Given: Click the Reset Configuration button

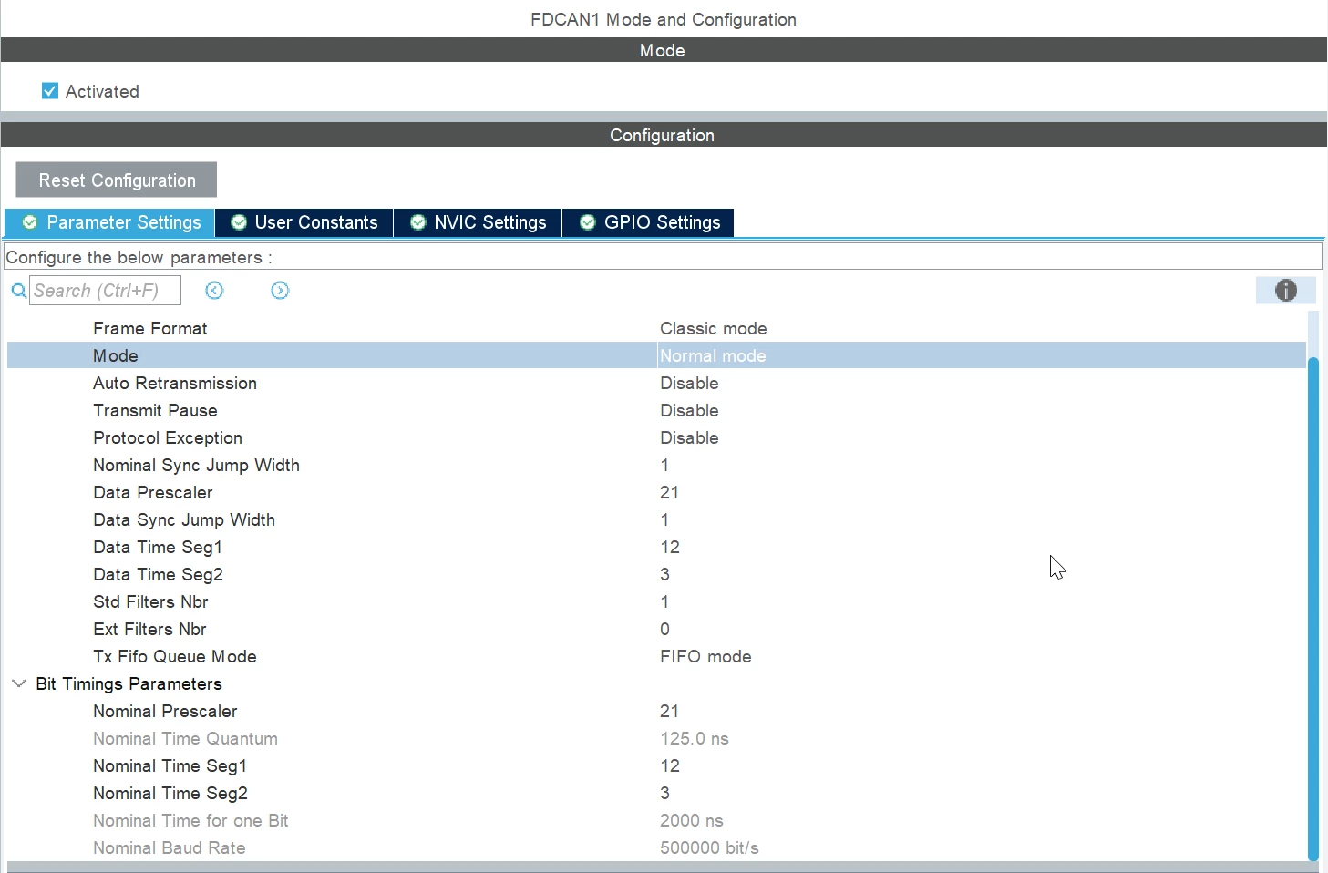Looking at the screenshot, I should pos(117,180).
